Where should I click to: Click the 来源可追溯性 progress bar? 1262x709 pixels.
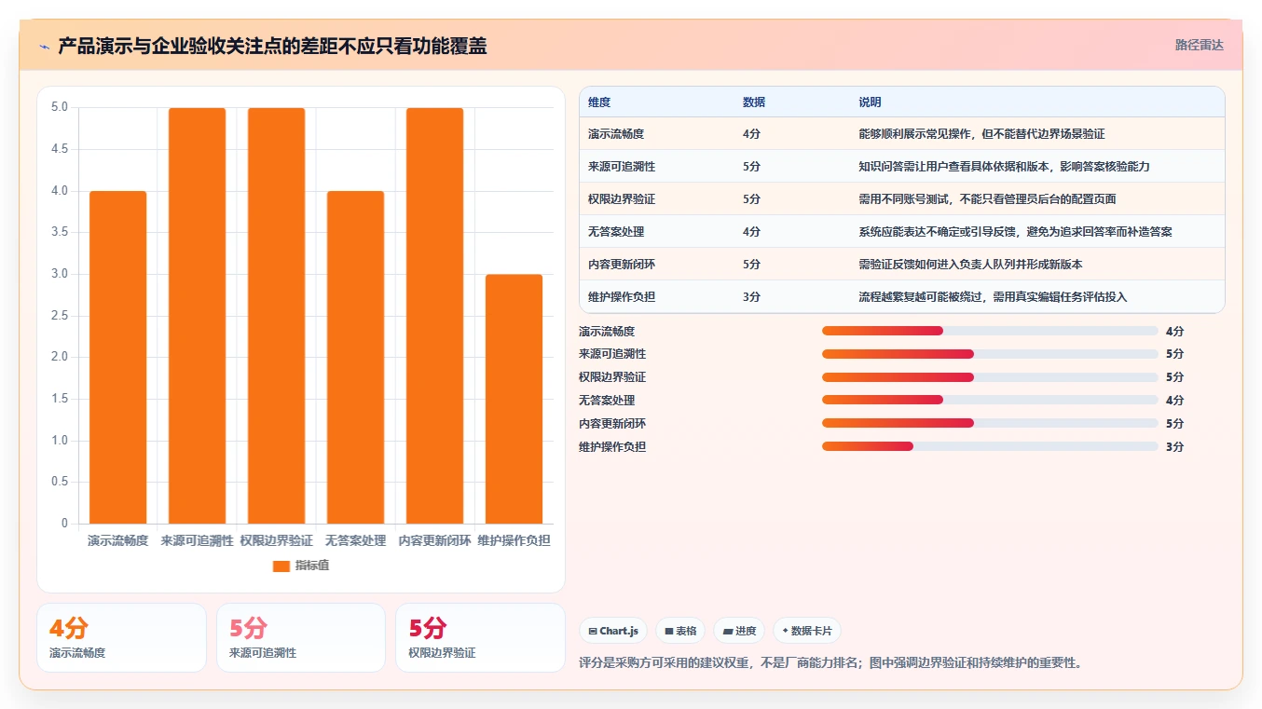click(990, 354)
